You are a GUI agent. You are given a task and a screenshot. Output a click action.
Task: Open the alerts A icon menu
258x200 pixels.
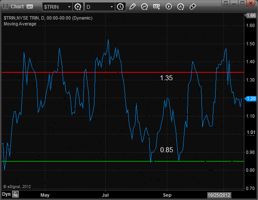click(x=181, y=7)
